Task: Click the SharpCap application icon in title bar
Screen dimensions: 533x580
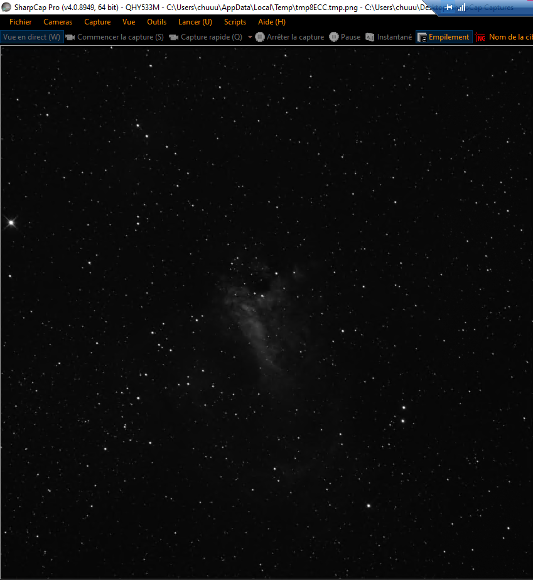Action: [x=6, y=7]
